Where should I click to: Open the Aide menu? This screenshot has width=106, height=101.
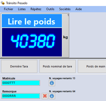coord(79,9)
